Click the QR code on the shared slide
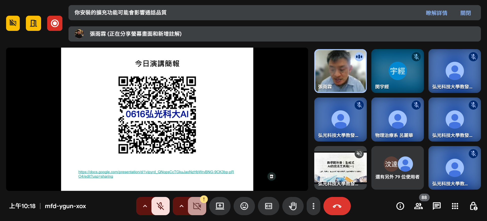Image resolution: width=487 pixels, height=221 pixels. point(157,115)
